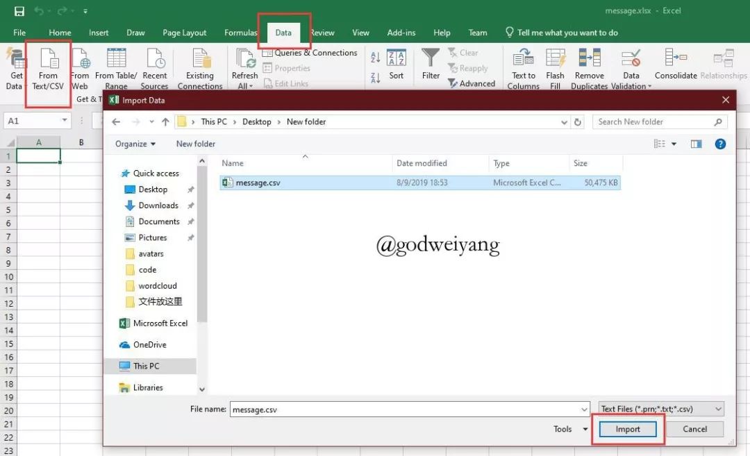750x456 pixels.
Task: Open the Sort dialog
Action: 396,65
